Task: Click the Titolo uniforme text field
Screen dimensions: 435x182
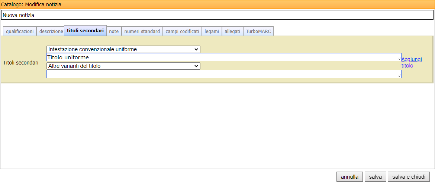Action: coord(223,57)
